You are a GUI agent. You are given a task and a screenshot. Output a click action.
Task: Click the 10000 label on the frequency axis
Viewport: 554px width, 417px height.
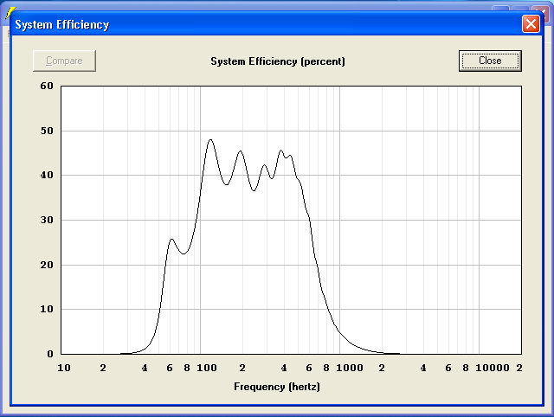point(493,368)
